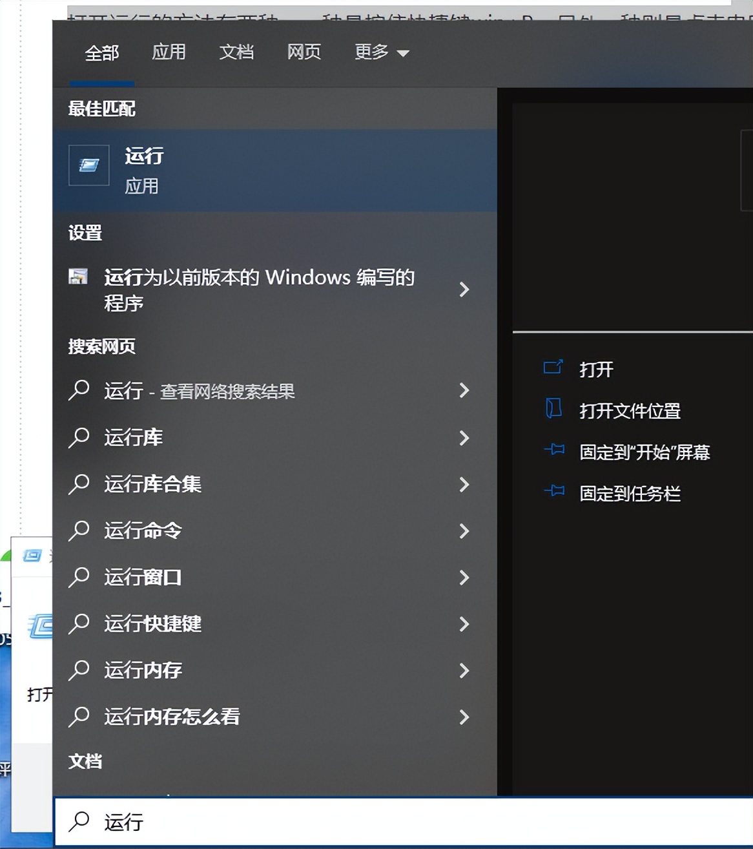
Task: Click the 打开文件位置 folder icon
Action: [x=553, y=410]
